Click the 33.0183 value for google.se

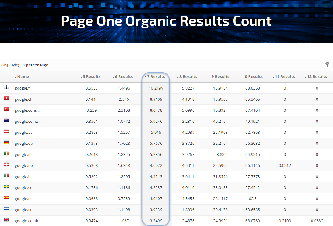point(220,188)
